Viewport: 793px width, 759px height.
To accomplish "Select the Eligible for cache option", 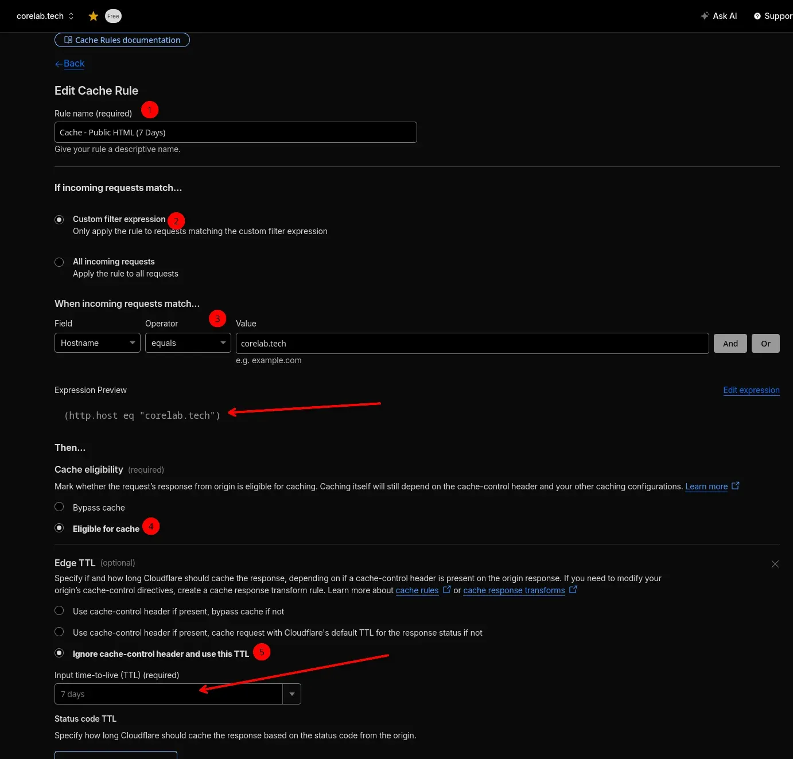I will (59, 528).
